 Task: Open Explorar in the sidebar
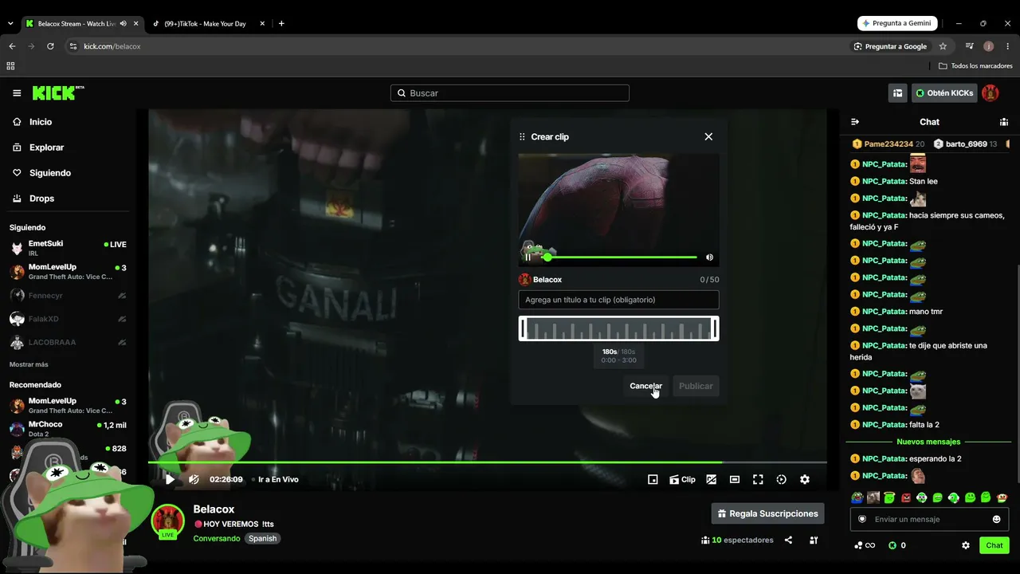(x=46, y=147)
